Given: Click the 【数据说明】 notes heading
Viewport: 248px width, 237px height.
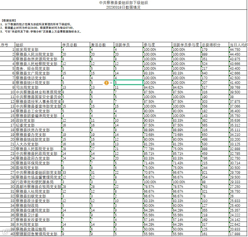Looking at the screenshot, I should (x=9, y=20).
